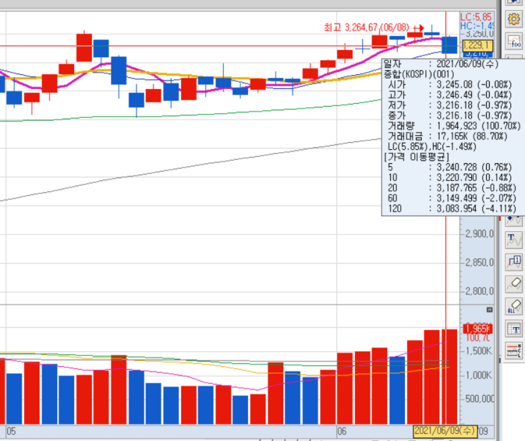Click the 120-day average 3,083.954 row

pos(452,208)
